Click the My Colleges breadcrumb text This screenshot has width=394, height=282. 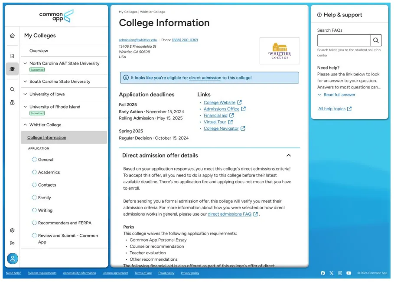[128, 12]
